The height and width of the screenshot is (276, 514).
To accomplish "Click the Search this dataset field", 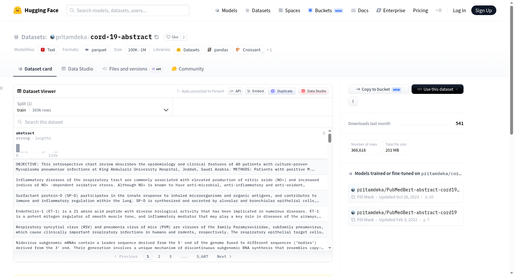I will click(x=173, y=122).
